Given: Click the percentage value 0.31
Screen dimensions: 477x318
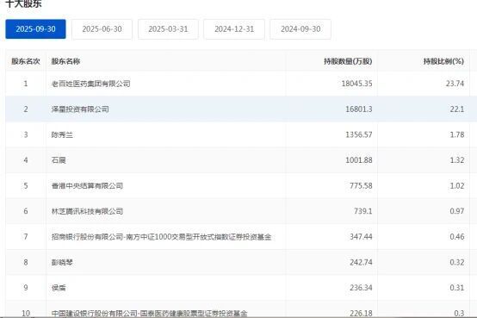Looking at the screenshot, I should [x=457, y=288].
